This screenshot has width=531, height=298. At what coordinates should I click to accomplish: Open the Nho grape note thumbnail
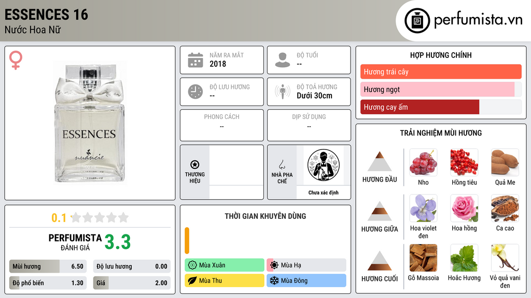tap(423, 162)
